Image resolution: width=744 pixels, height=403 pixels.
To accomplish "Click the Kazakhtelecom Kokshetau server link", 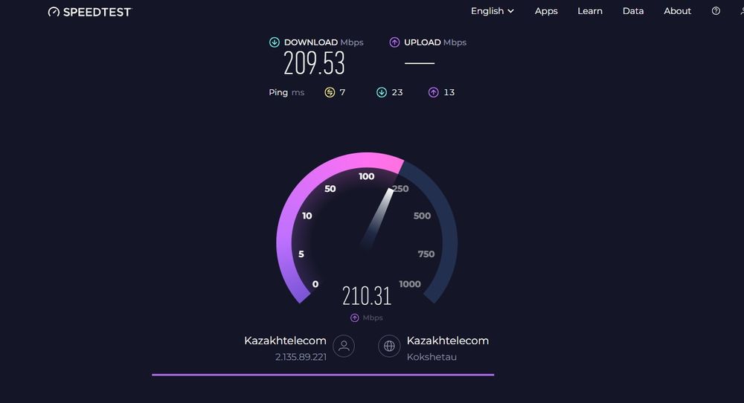I will (447, 348).
